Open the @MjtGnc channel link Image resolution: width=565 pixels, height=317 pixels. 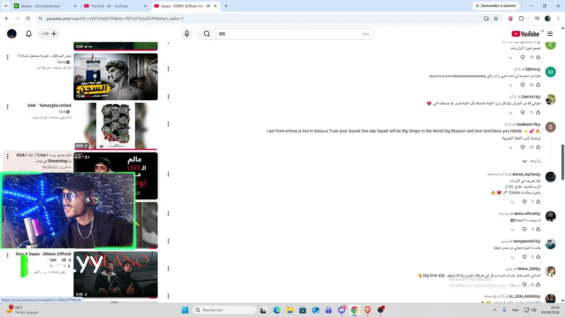(x=533, y=69)
